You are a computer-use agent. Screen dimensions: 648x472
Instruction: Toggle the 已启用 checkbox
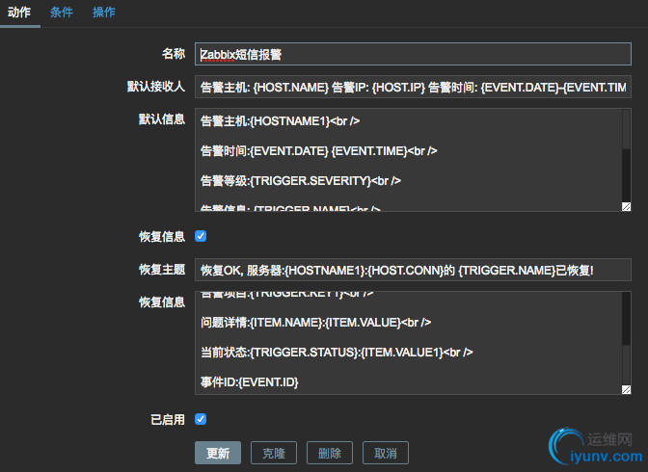[201, 419]
